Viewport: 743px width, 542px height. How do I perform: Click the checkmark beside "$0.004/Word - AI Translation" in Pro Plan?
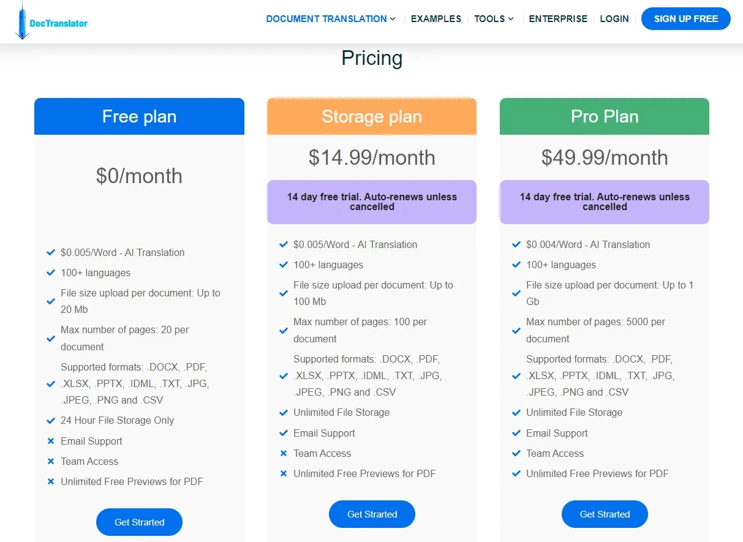point(516,244)
